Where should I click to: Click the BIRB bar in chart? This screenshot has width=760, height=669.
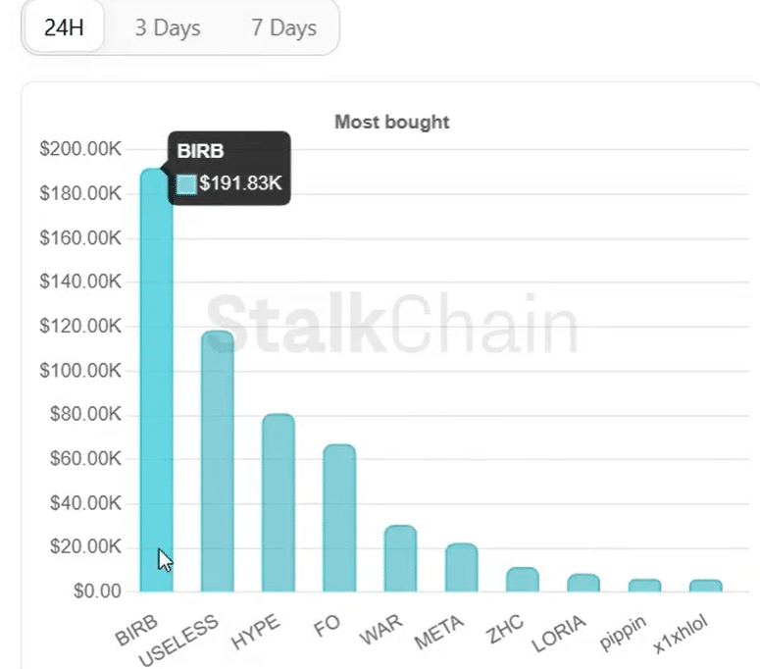point(156,392)
